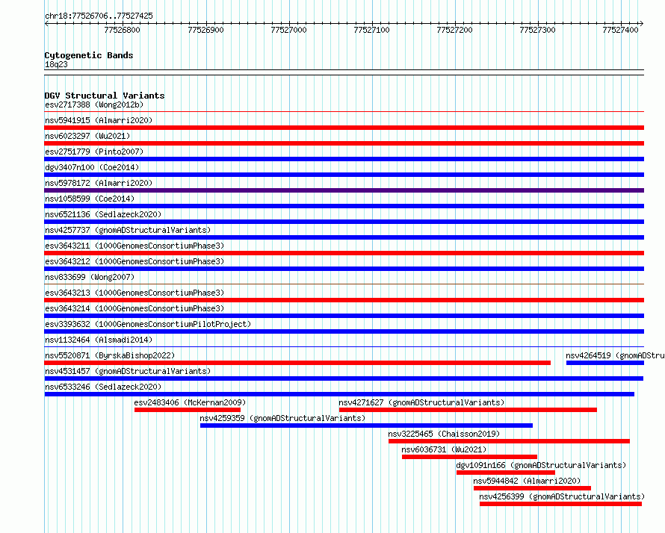This screenshot has width=665, height=533.
Task: Click the blue bar under nsv4259359
Action: click(x=366, y=426)
